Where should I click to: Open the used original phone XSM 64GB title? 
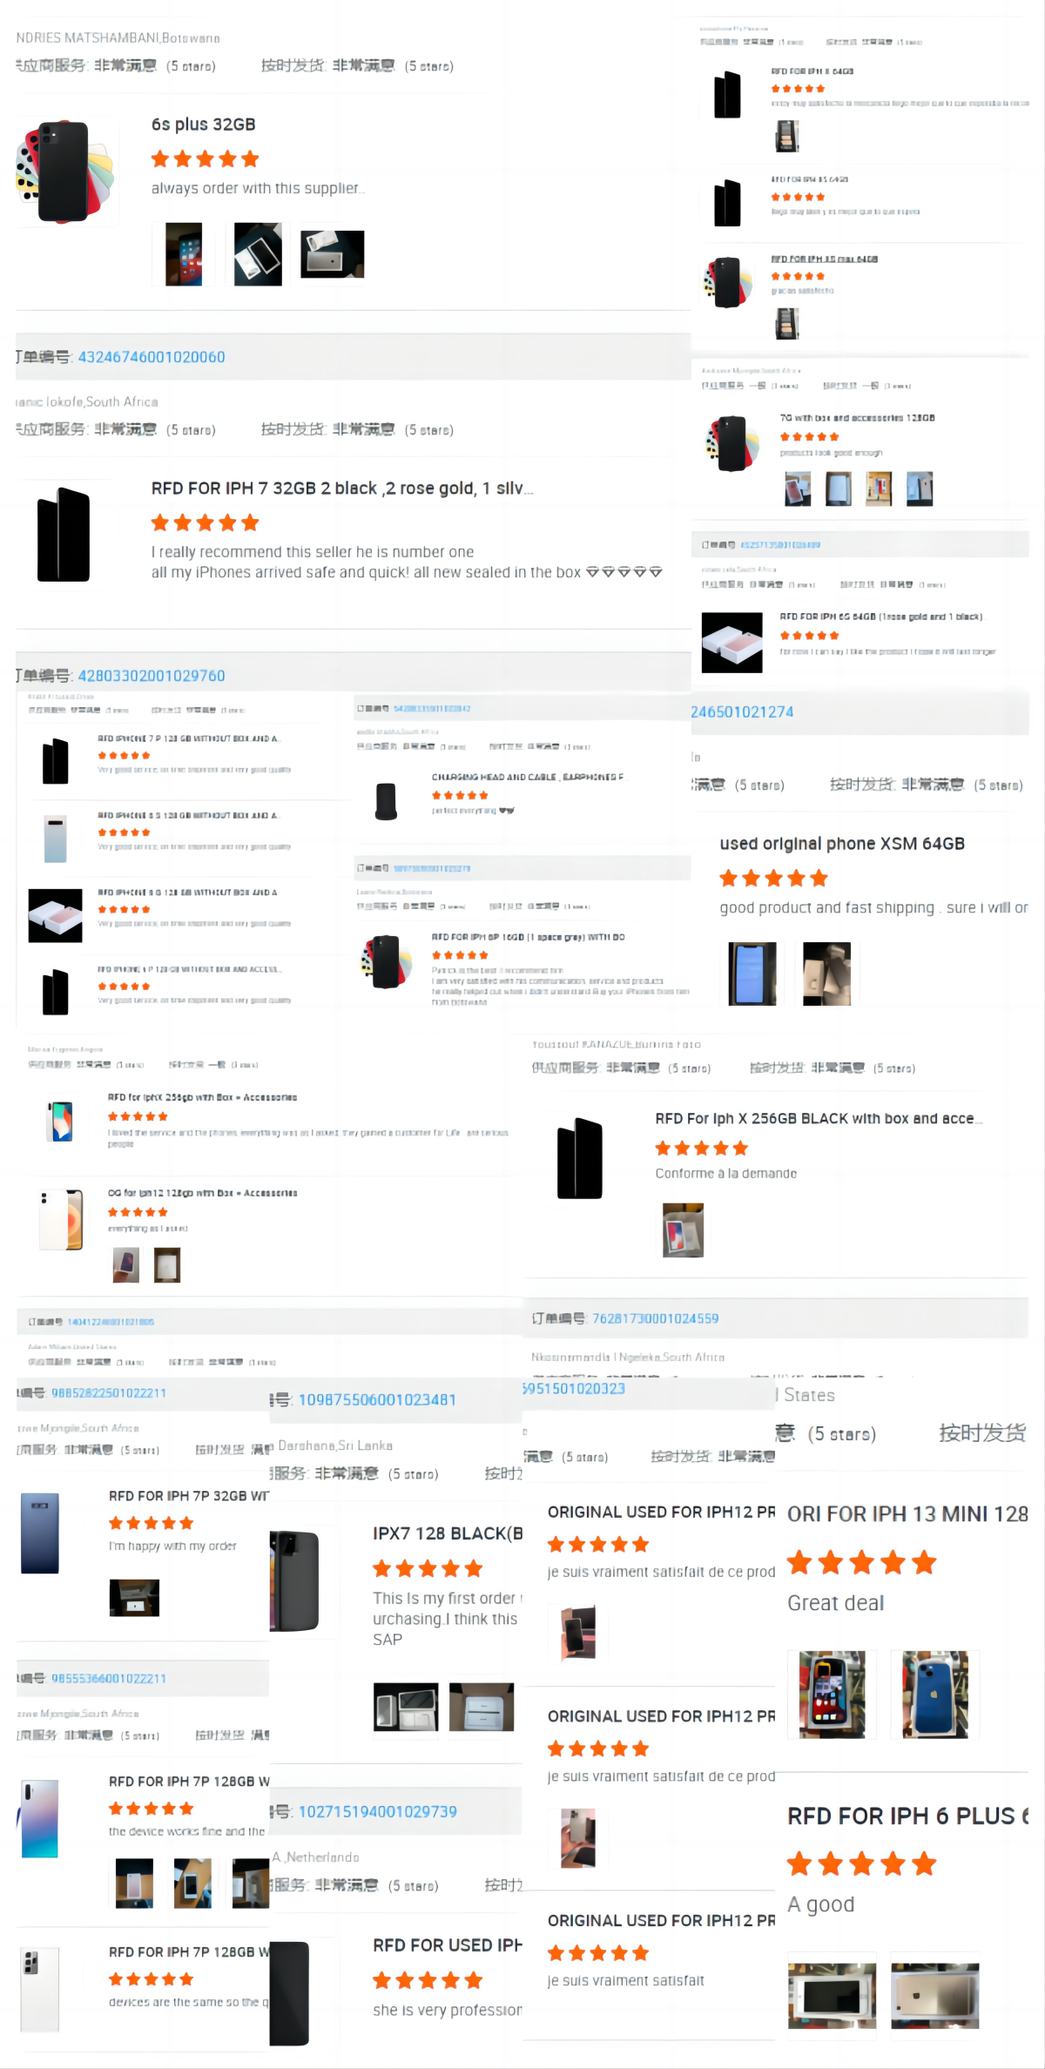pyautogui.click(x=842, y=844)
